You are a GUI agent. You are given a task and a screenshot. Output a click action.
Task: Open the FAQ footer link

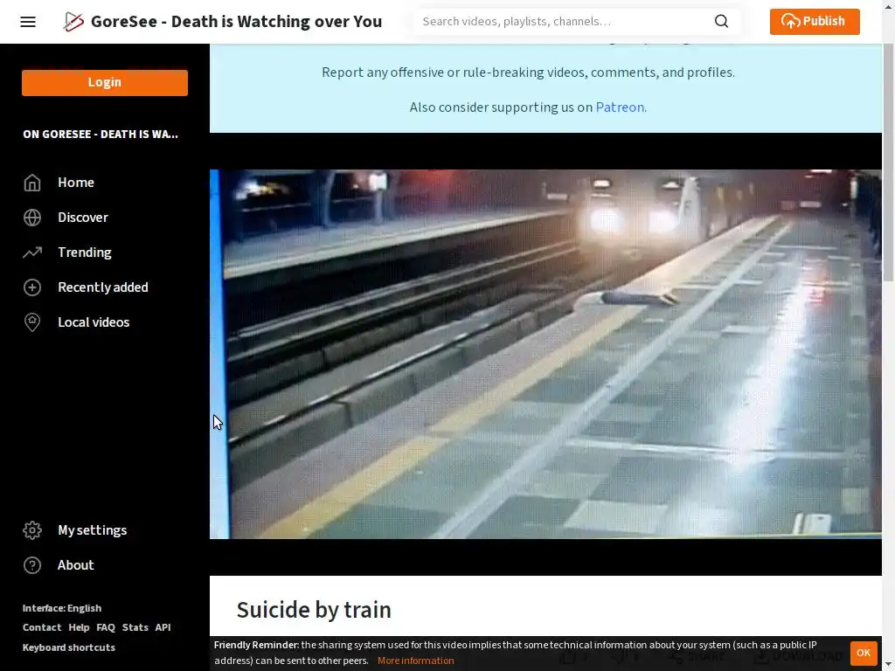pyautogui.click(x=106, y=627)
